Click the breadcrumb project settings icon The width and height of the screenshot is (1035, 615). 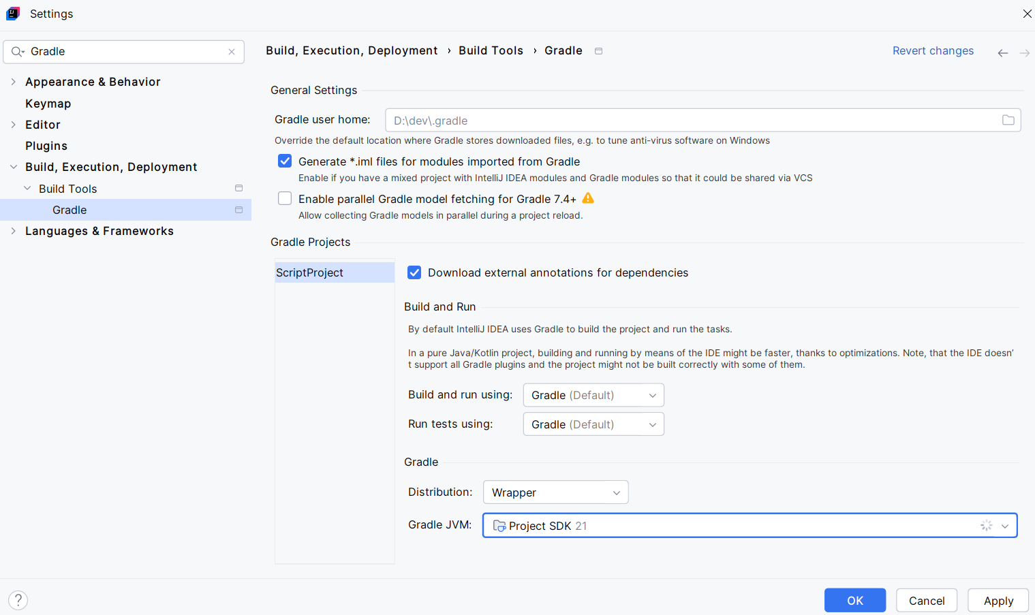[x=598, y=51]
